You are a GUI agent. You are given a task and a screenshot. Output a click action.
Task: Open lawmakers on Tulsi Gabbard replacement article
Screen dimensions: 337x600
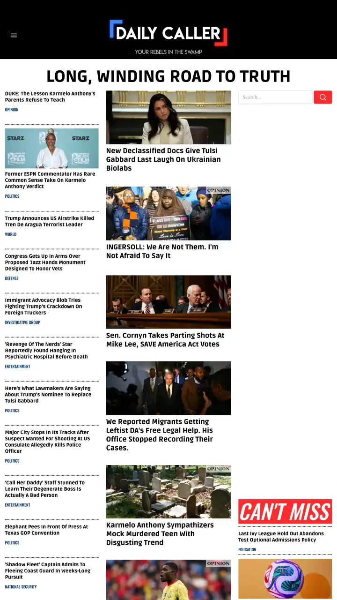pyautogui.click(x=48, y=395)
